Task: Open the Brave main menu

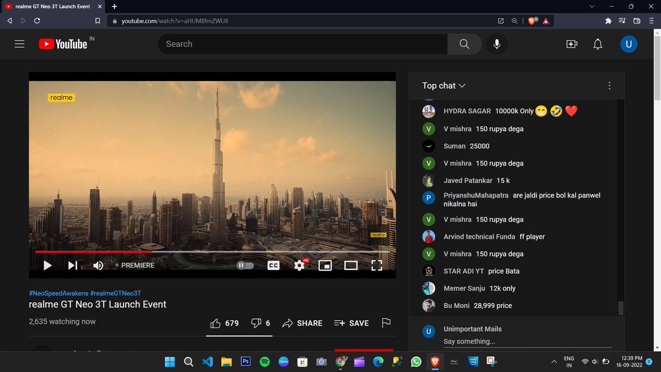Action: (x=651, y=21)
